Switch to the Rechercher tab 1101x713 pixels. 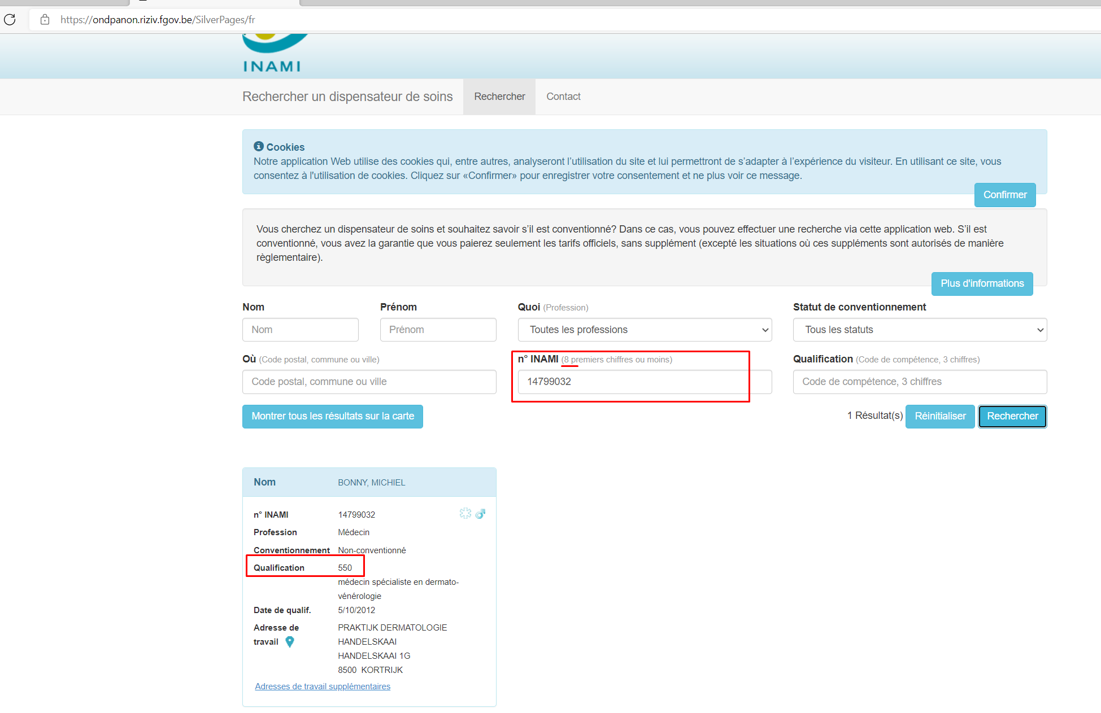(499, 97)
